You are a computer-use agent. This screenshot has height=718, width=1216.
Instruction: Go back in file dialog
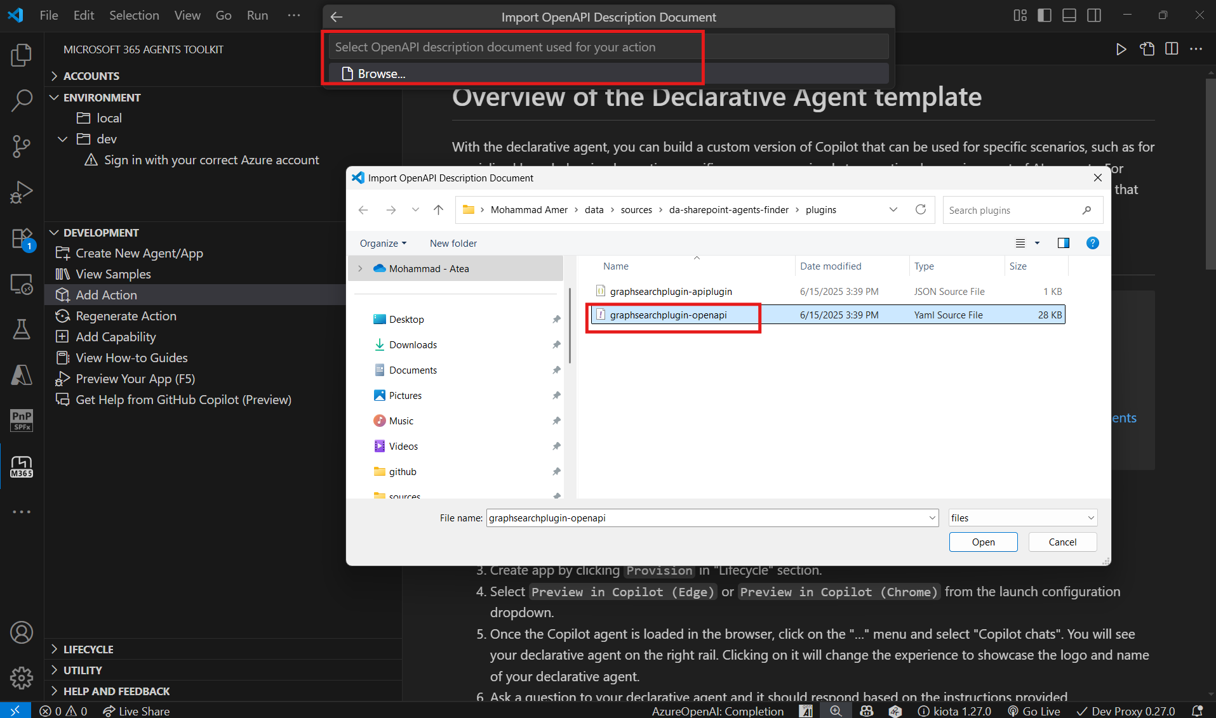363,210
